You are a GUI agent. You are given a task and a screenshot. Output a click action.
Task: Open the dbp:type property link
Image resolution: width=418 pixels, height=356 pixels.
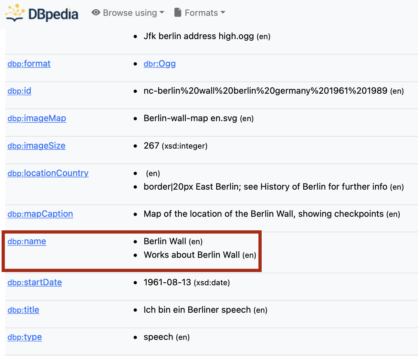[x=25, y=337]
